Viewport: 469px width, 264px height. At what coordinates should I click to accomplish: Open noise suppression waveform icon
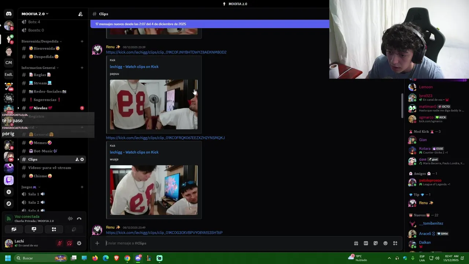click(70, 219)
